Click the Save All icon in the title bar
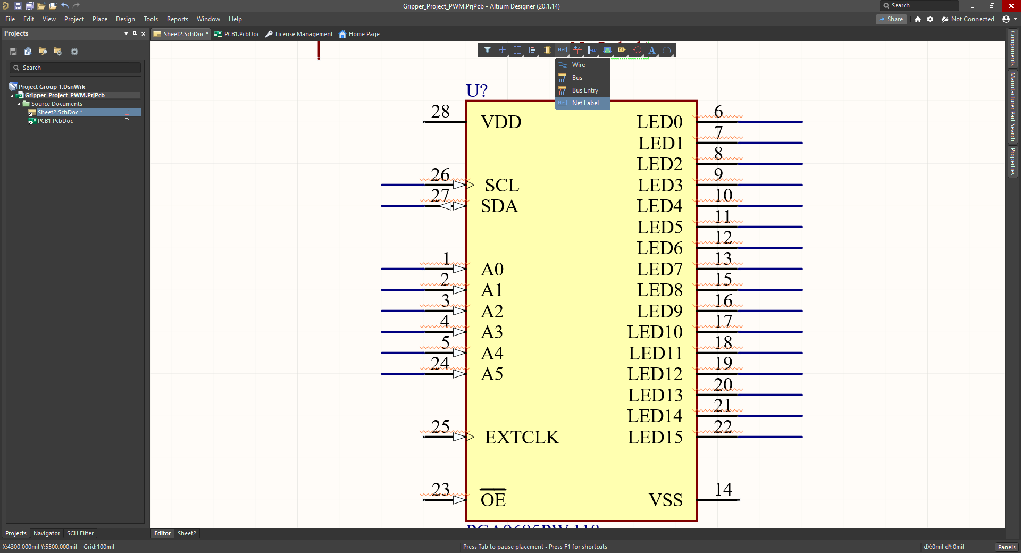Viewport: 1021px width, 553px height. (29, 6)
